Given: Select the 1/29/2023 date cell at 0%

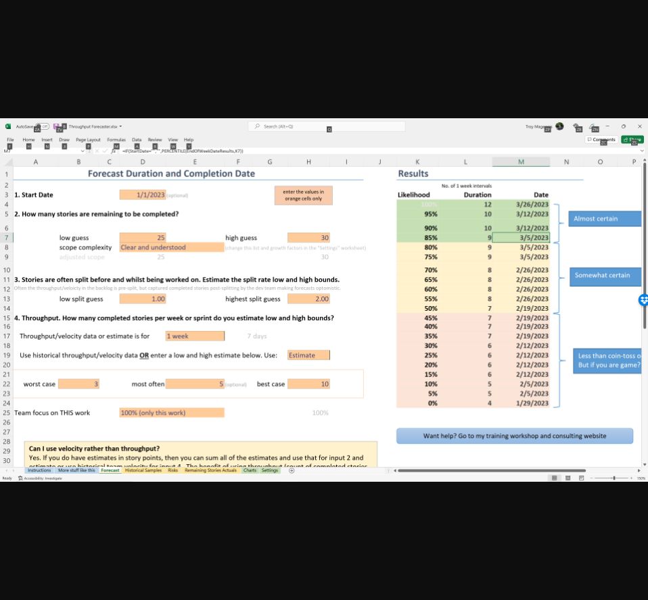Looking at the screenshot, I should pyautogui.click(x=521, y=403).
